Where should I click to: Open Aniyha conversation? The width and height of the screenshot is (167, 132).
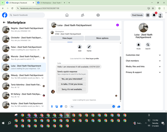23,105
